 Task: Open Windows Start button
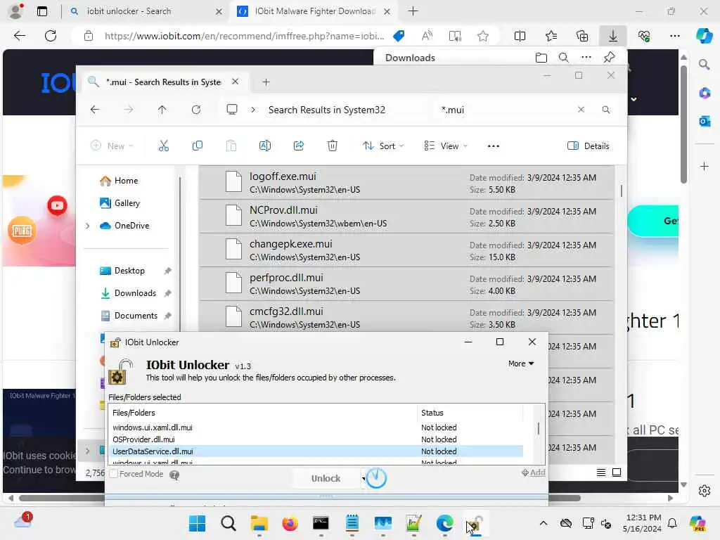click(198, 523)
